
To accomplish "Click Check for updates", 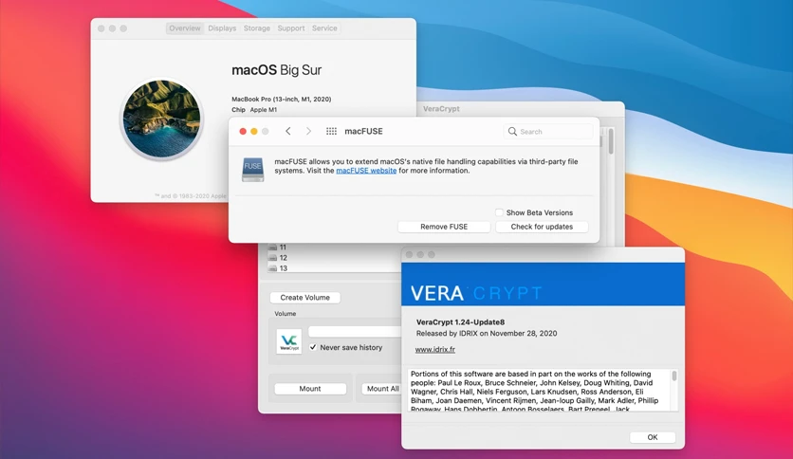I will 542,227.
